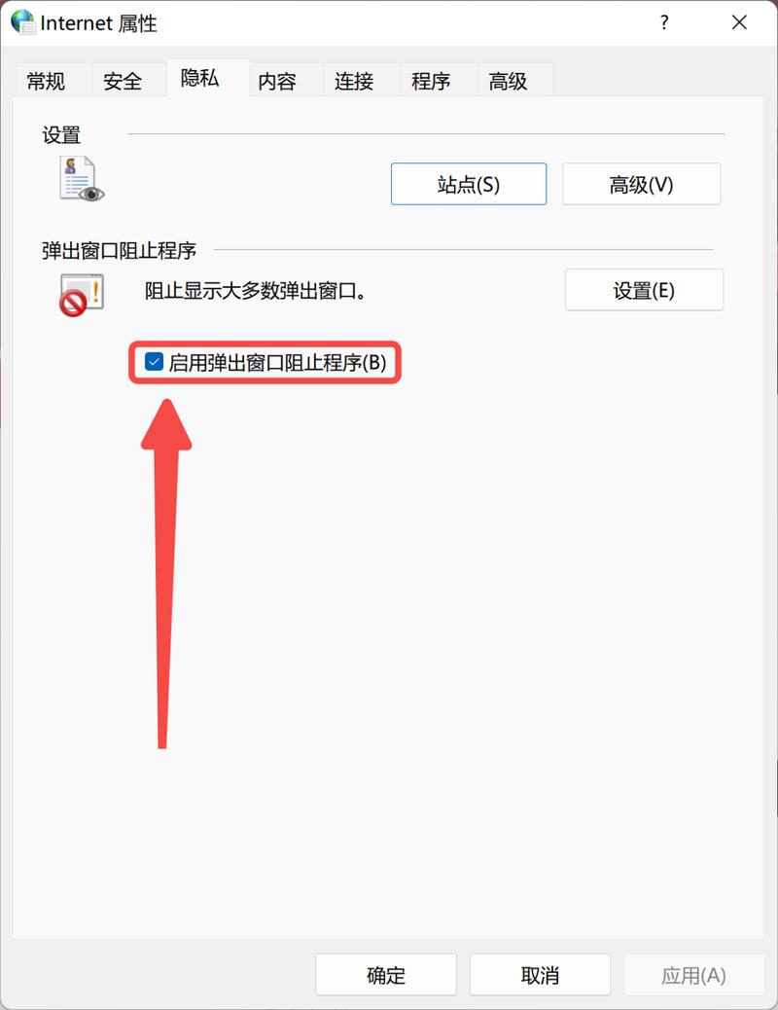
Task: Open the 程序 tab
Action: pyautogui.click(x=431, y=81)
